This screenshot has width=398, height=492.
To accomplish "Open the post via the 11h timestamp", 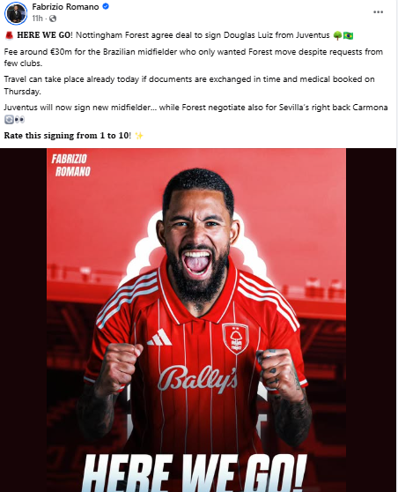I will [37, 19].
